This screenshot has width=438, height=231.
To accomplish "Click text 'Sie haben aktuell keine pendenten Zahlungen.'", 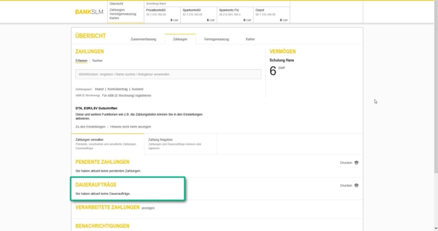I will [x=108, y=171].
